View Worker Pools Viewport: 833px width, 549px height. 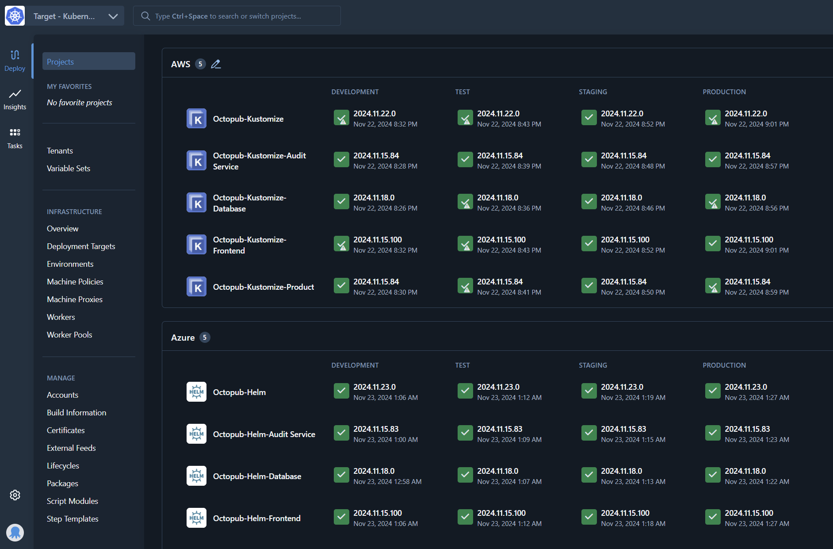[x=69, y=334]
